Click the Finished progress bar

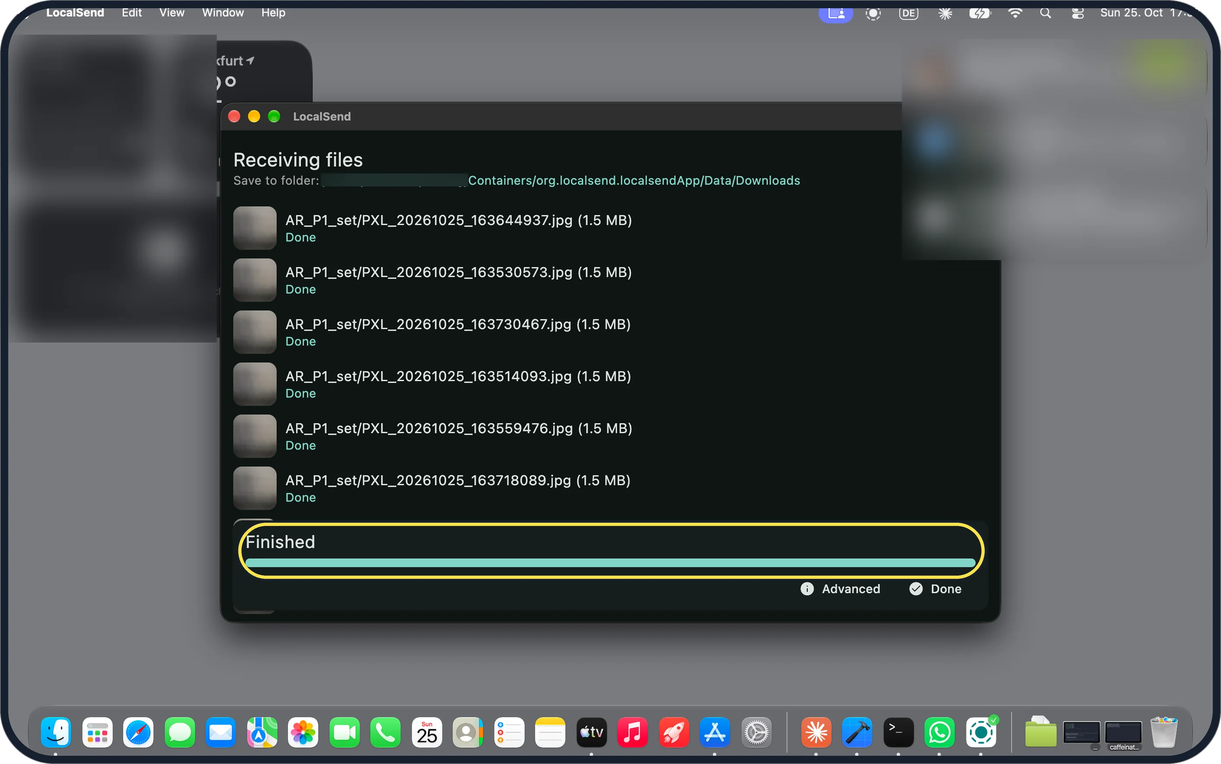[x=610, y=563]
